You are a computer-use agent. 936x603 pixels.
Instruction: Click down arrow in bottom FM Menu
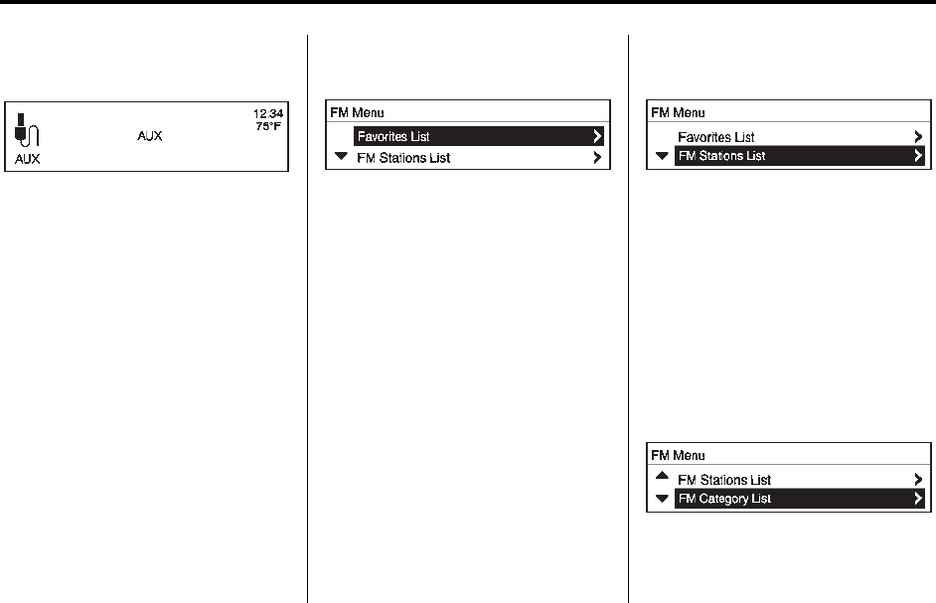tap(662, 499)
